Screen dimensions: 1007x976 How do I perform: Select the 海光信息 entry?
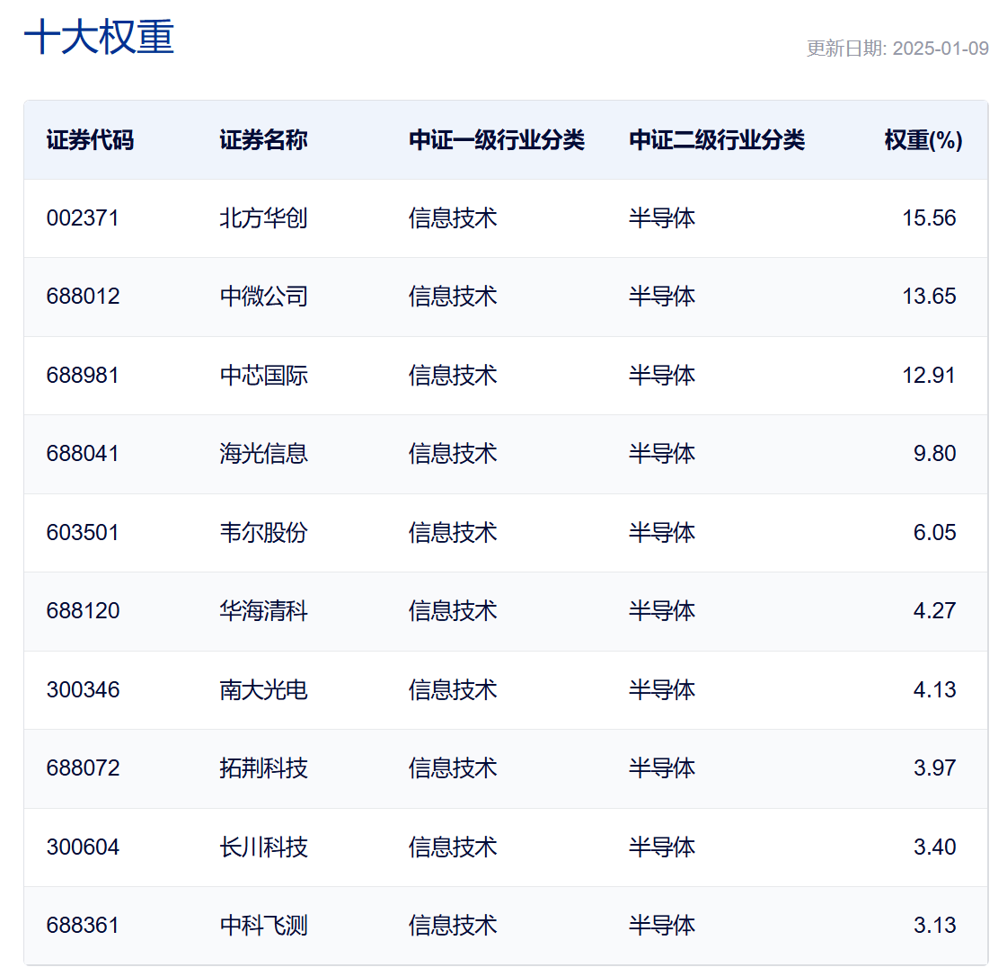[x=263, y=454]
